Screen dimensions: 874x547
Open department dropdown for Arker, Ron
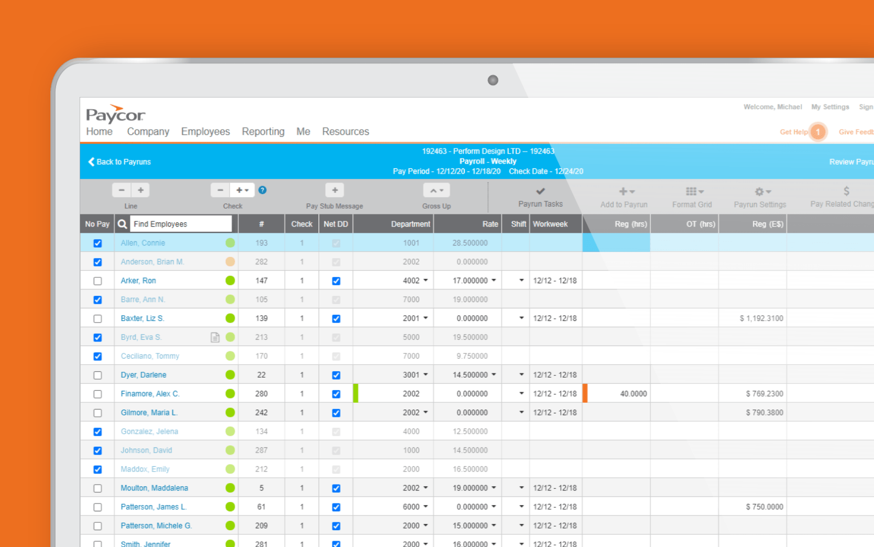coord(425,281)
